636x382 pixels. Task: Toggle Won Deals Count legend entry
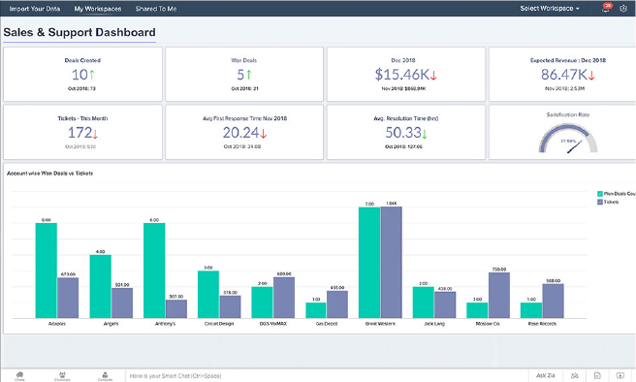pos(617,194)
